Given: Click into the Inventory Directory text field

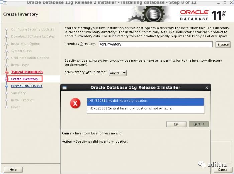Looking at the screenshot, I should click(155, 44).
